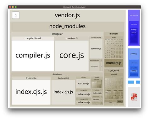Click the Webpack Bundle Analyzer window title
This screenshot has width=149, height=119.
pyautogui.click(x=74, y=7)
